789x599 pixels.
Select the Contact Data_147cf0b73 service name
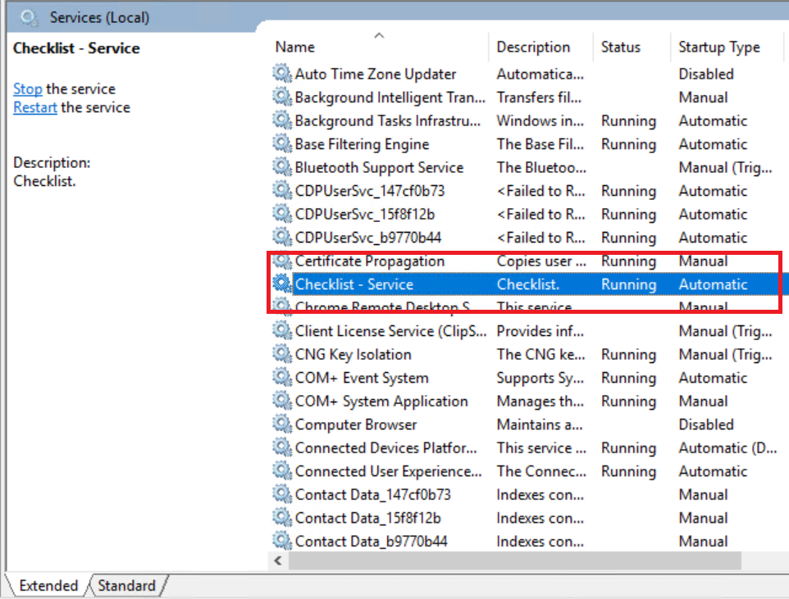pyautogui.click(x=373, y=495)
